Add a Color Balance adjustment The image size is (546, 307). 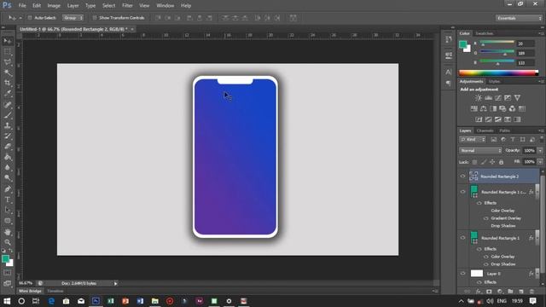click(x=484, y=109)
